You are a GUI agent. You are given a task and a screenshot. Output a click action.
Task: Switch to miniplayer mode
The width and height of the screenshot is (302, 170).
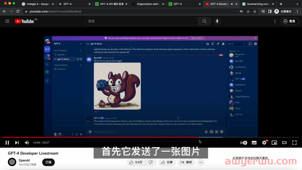(274, 143)
